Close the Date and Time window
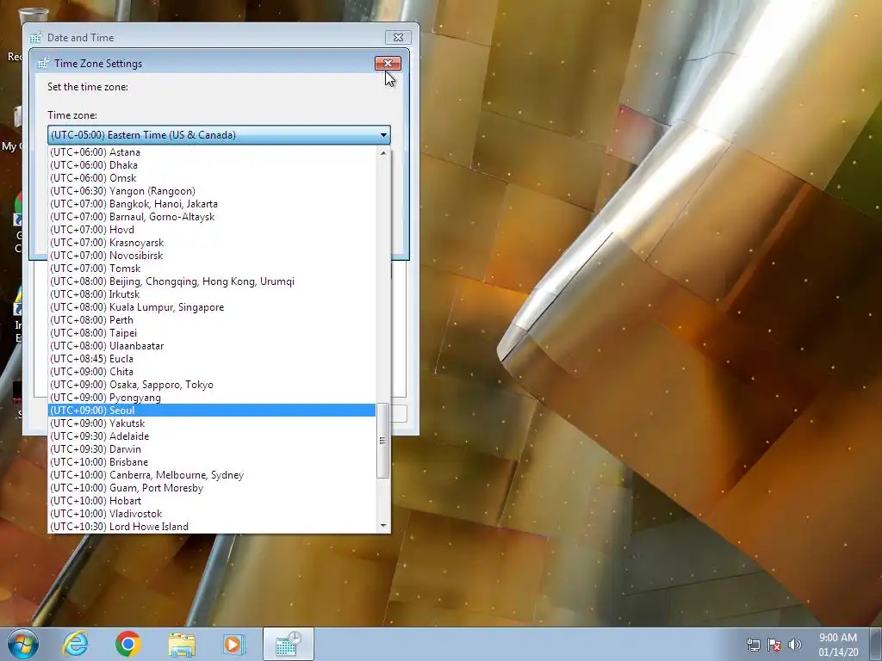 point(398,37)
